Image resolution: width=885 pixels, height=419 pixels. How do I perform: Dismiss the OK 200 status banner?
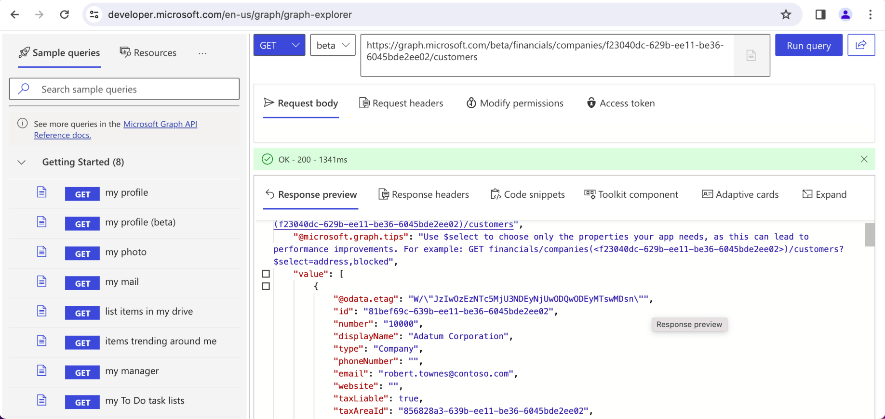[864, 159]
